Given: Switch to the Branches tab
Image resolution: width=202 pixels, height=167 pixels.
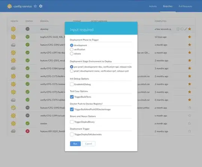Looking at the screenshot, I should tap(168, 6).
